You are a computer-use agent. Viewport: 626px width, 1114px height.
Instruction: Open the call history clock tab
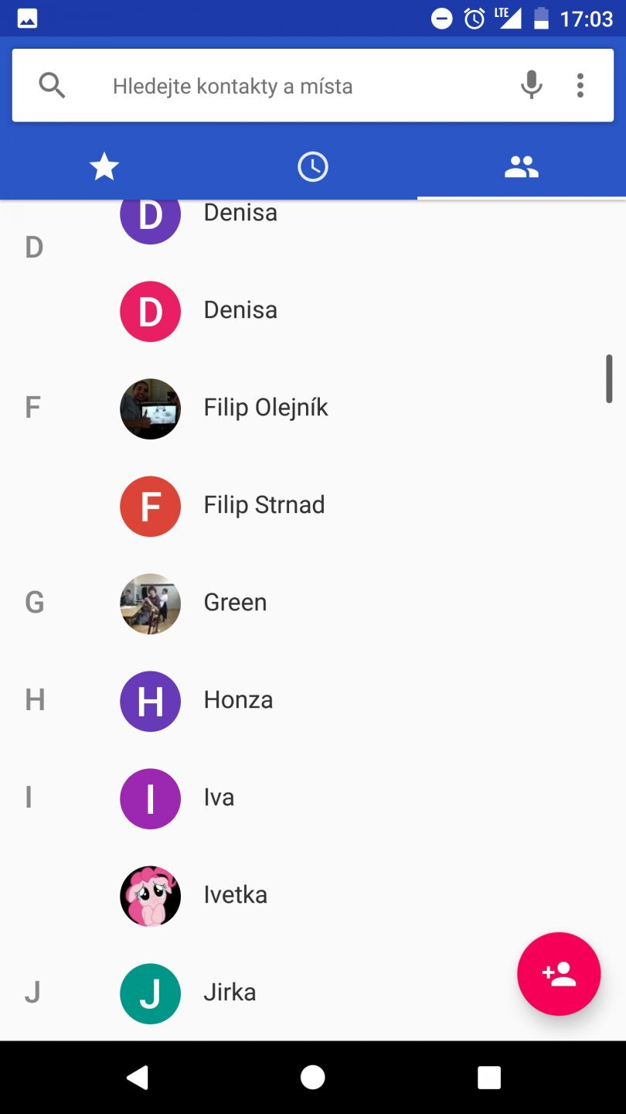[x=313, y=166]
